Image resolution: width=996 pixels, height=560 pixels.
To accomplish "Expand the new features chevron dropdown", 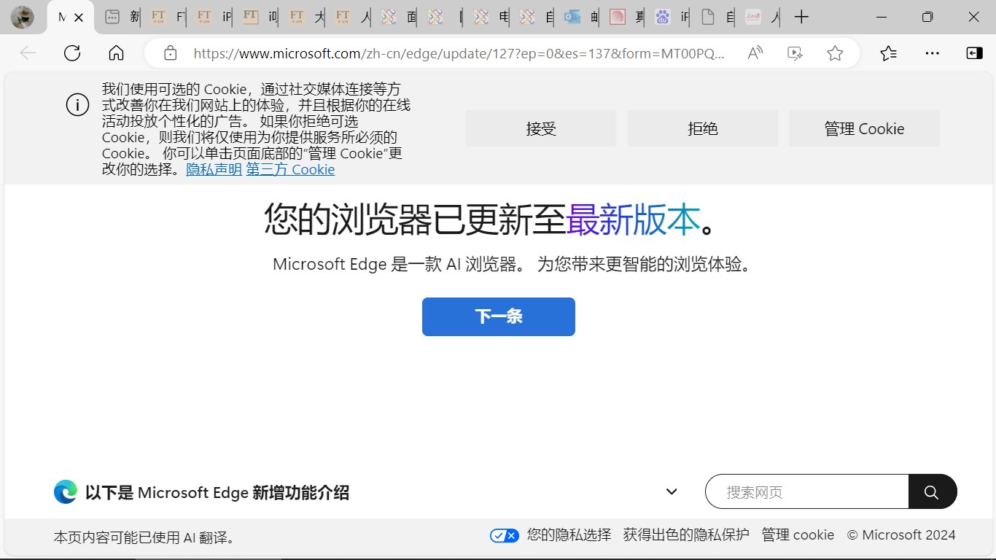I will click(x=672, y=492).
